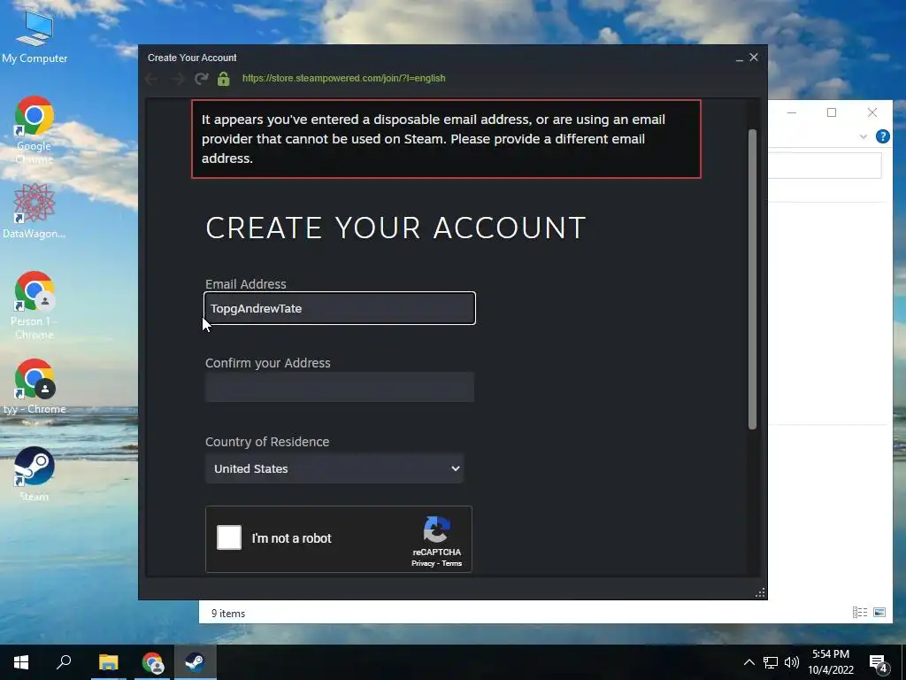Click the disposable email error message
This screenshot has height=680, width=906.
[446, 139]
